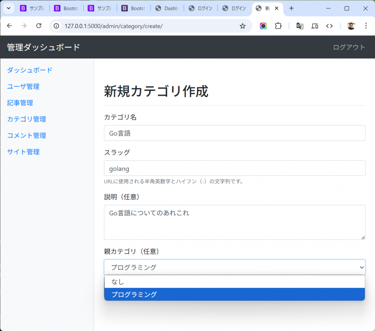This screenshot has width=375, height=331.
Task: Open the tab search dropdown
Action: tap(9, 8)
